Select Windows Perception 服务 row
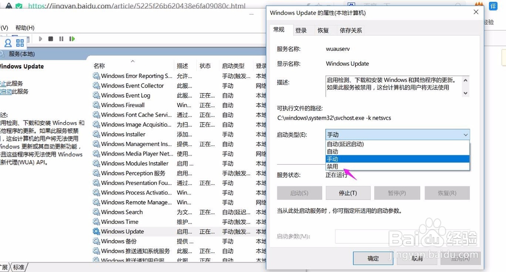506x272 pixels. [179, 173]
